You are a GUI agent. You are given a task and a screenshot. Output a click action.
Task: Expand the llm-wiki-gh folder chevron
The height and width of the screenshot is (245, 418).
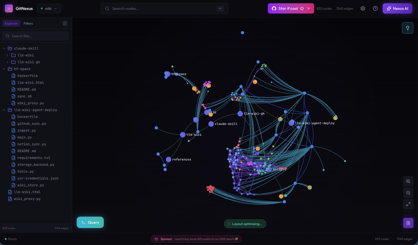pos(7,62)
